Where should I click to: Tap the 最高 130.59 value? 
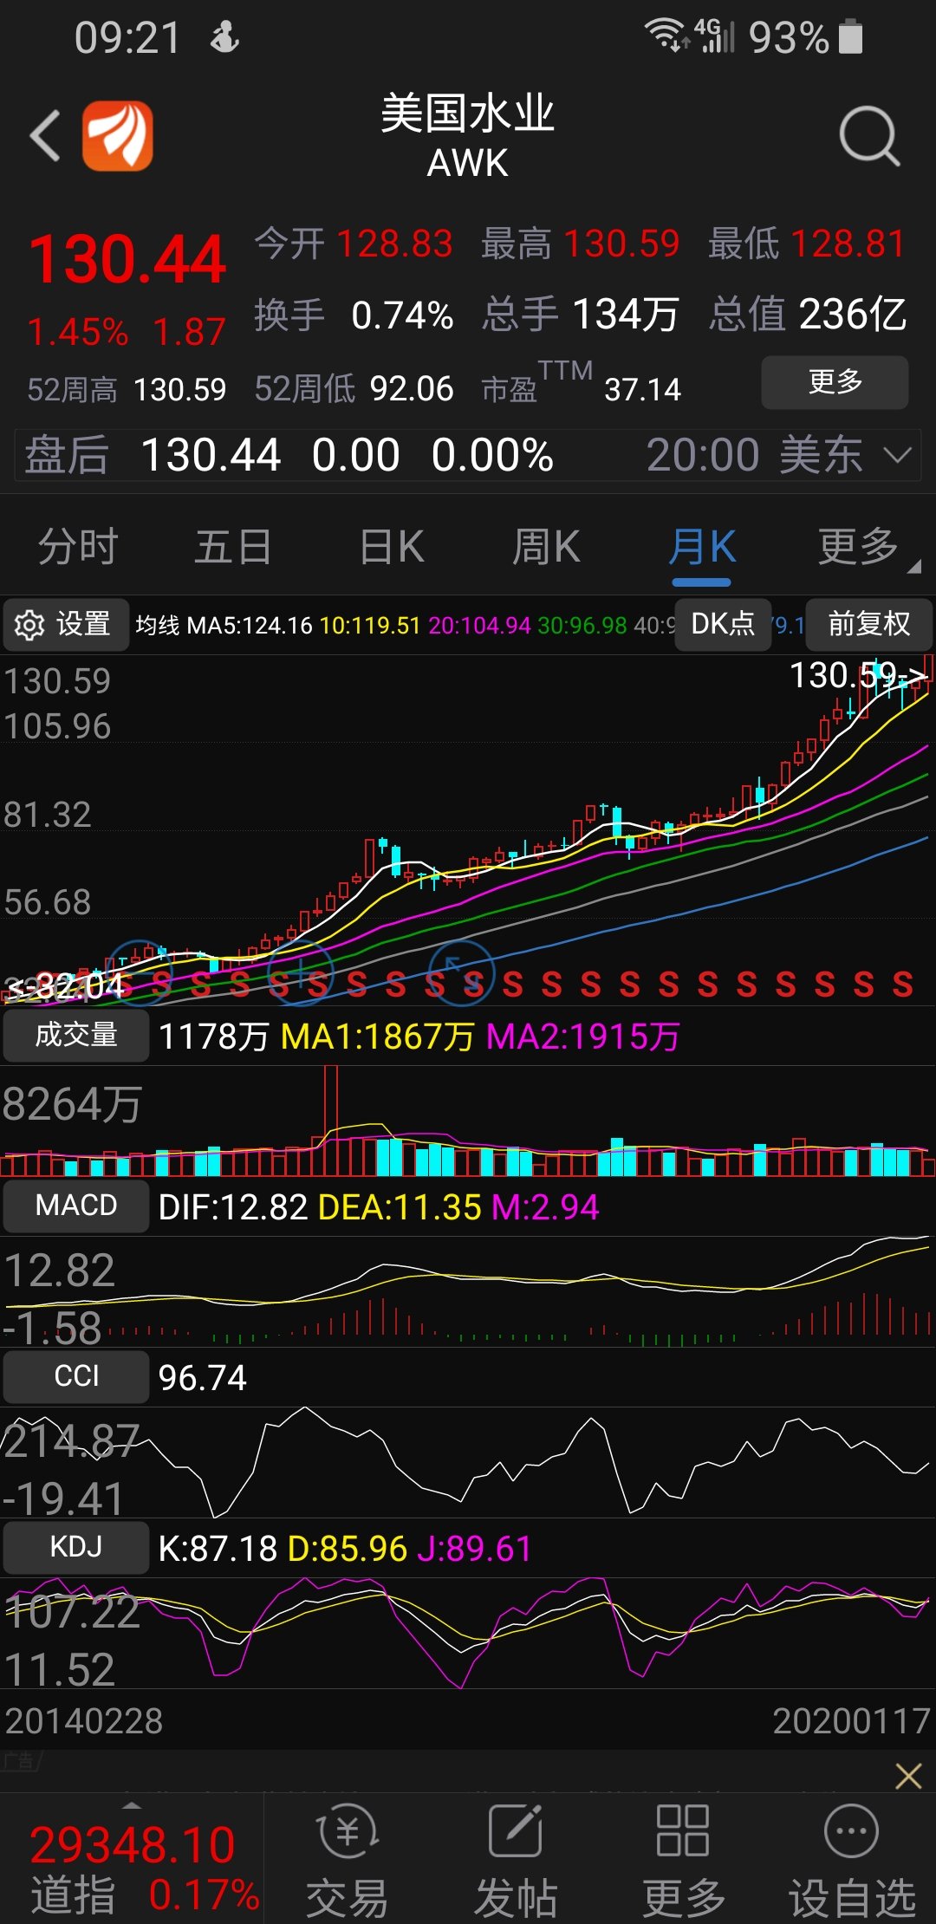(581, 244)
